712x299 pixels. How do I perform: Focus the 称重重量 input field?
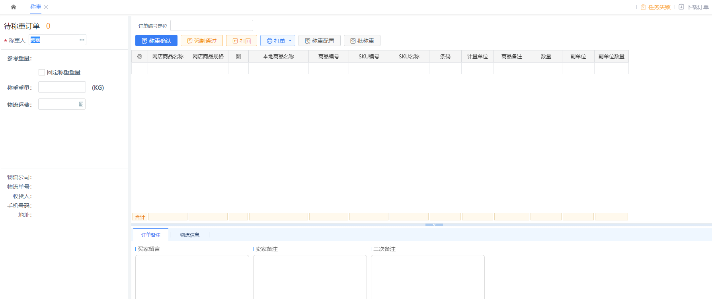pyautogui.click(x=62, y=87)
